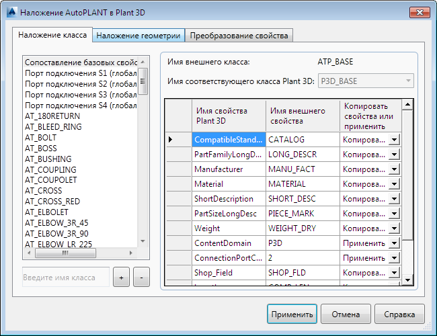Image resolution: width=437 pixels, height=336 pixels.
Task: Select AT_COUPOLET in class list
Action: tap(81, 180)
